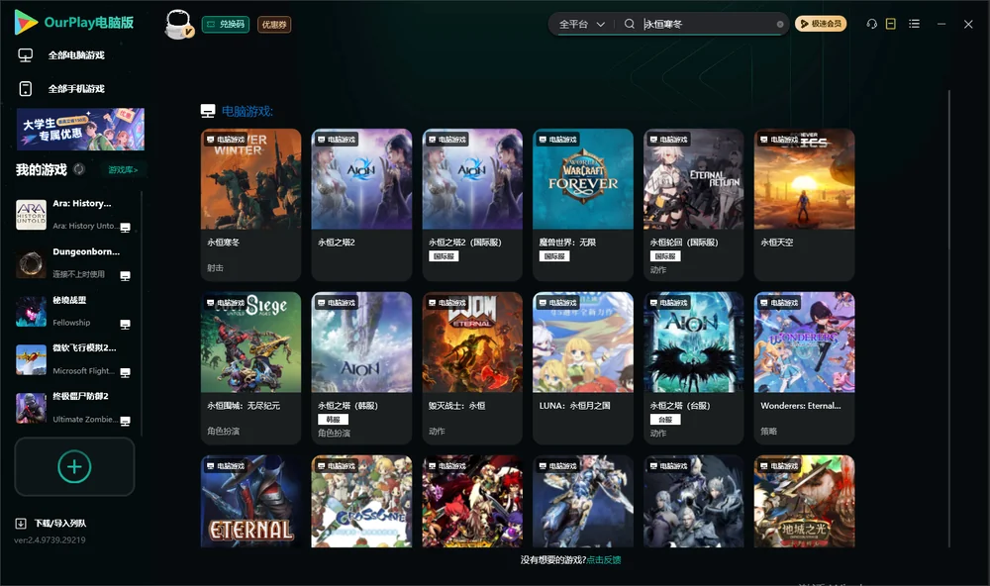990x586 pixels.
Task: Click the PC icon beside Microsoft Flight
Action: pos(125,372)
